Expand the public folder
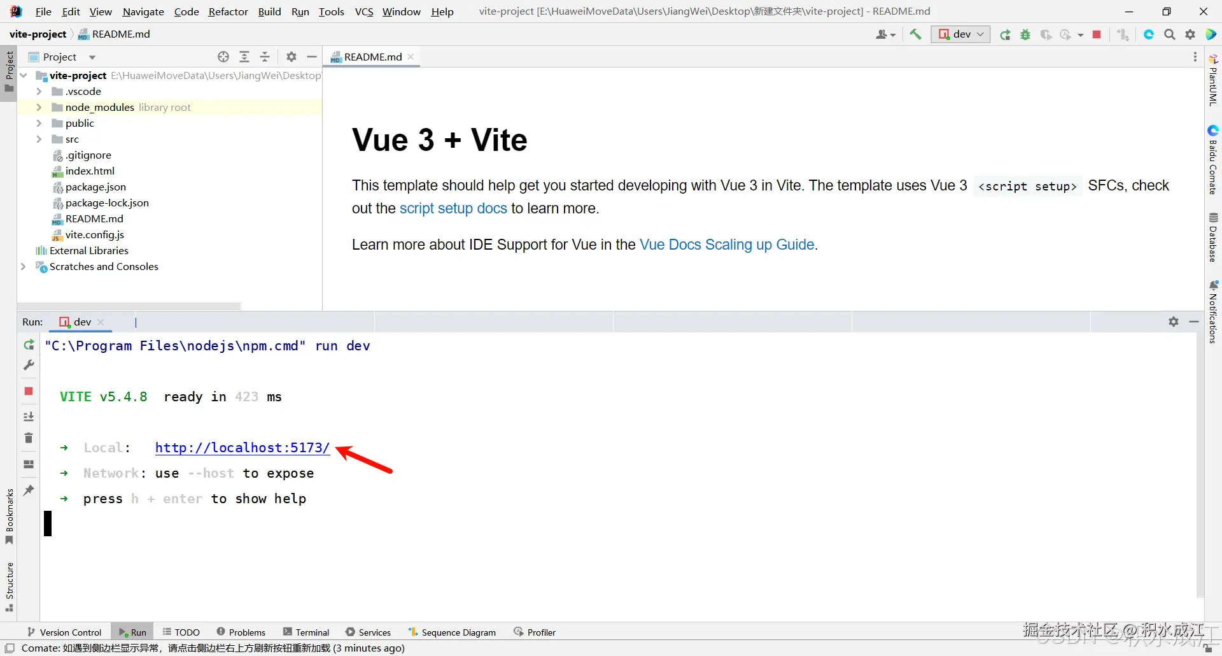Image resolution: width=1222 pixels, height=656 pixels. pos(39,123)
